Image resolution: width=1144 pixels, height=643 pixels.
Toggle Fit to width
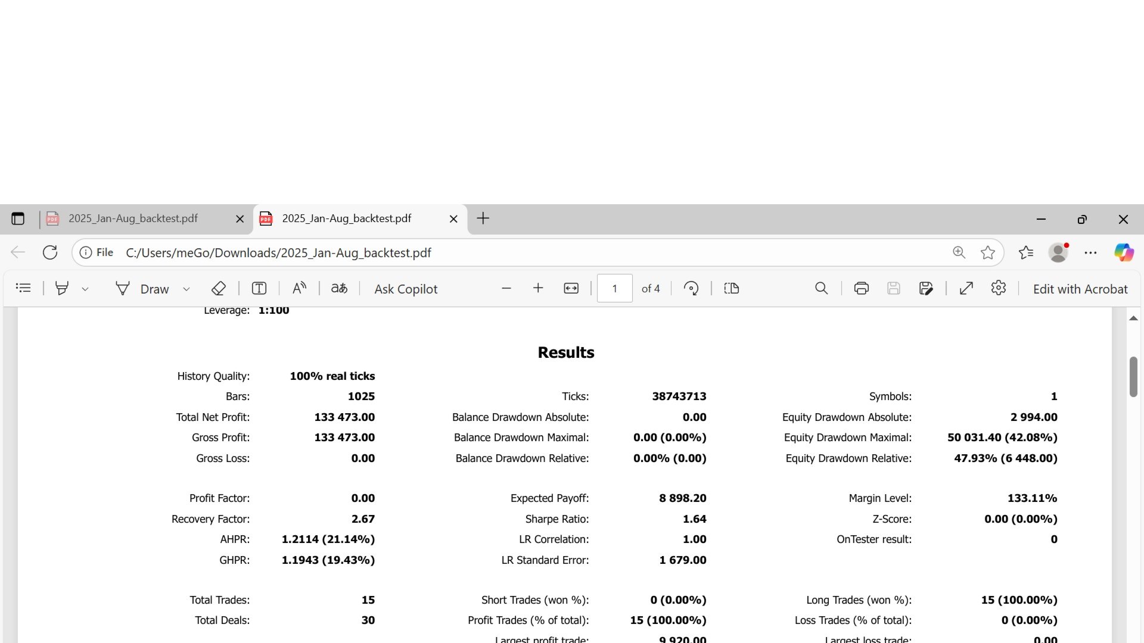point(571,288)
